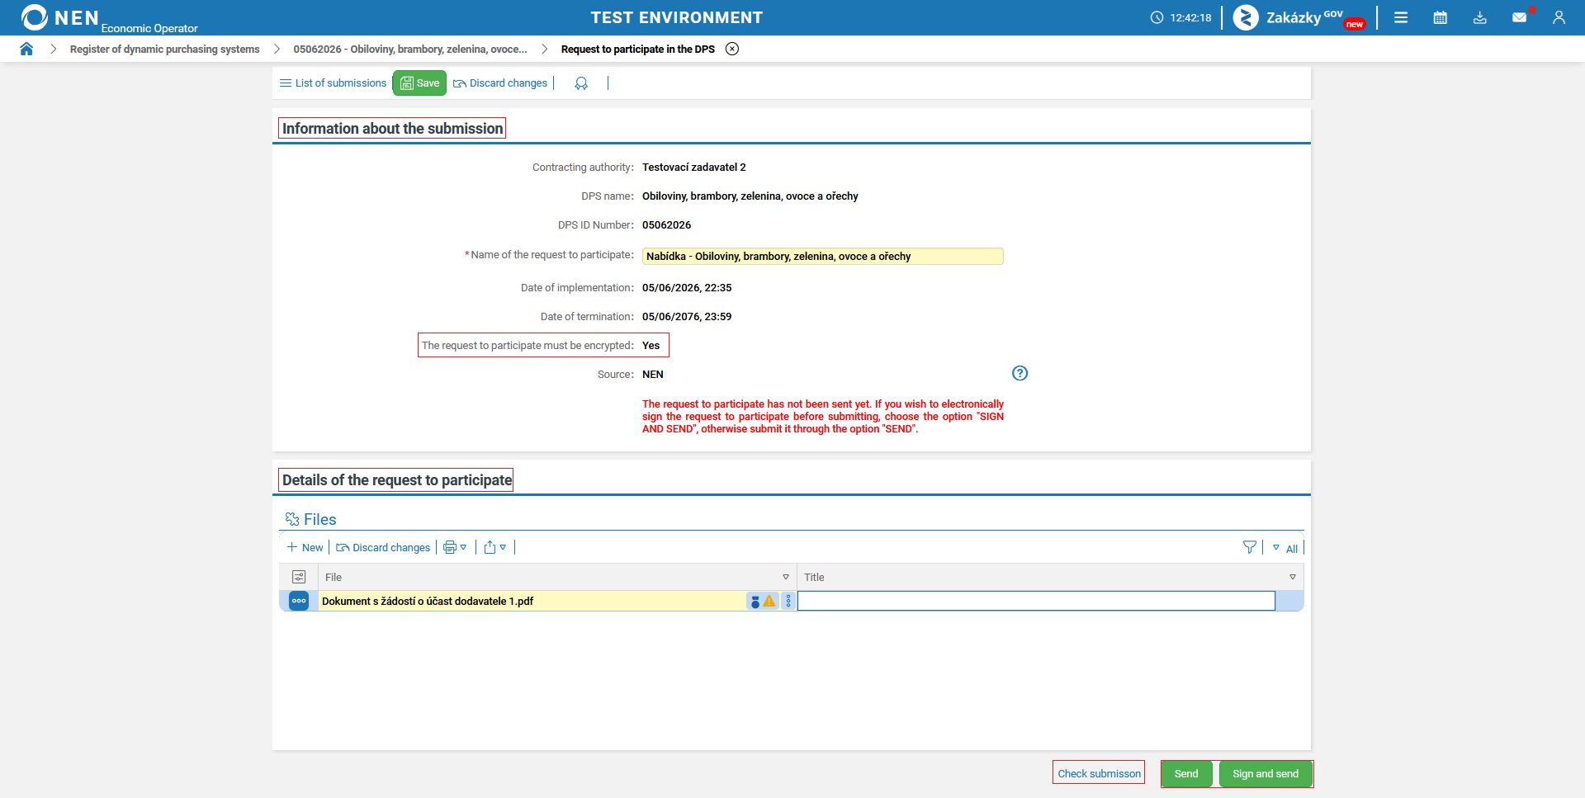Click Sign and send button
Viewport: 1585px width, 798px height.
click(x=1266, y=773)
